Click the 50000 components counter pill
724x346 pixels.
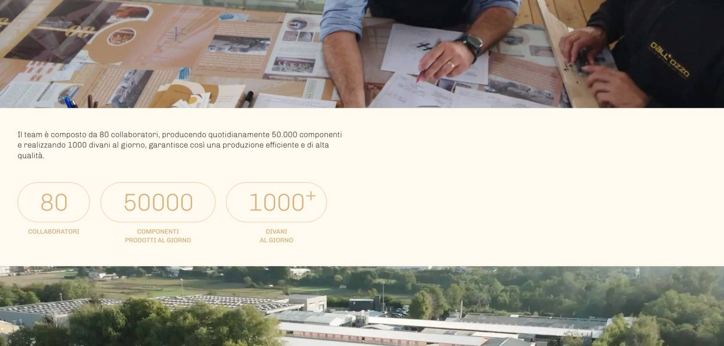(158, 202)
